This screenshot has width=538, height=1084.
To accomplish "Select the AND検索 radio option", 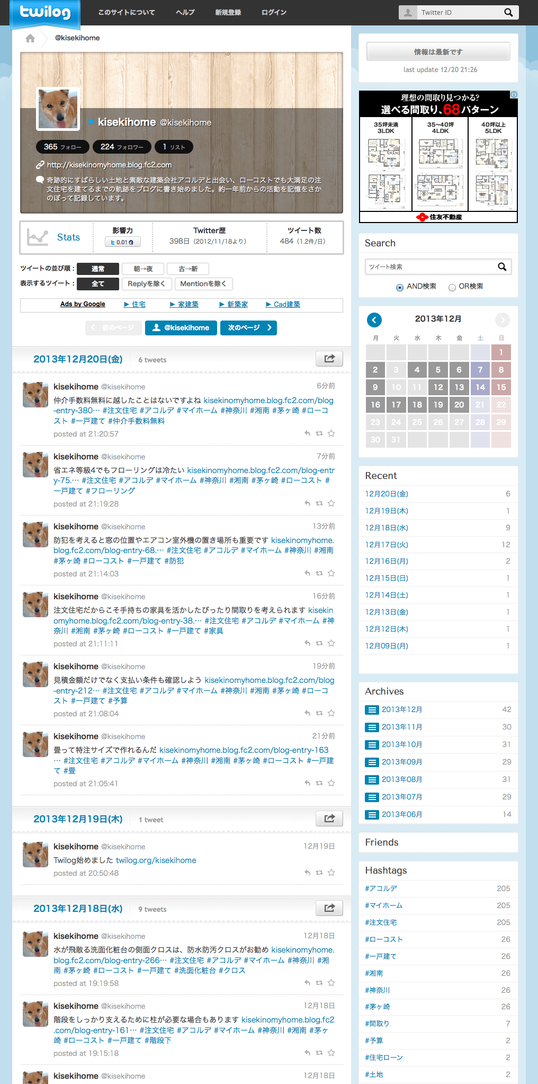I will (400, 287).
